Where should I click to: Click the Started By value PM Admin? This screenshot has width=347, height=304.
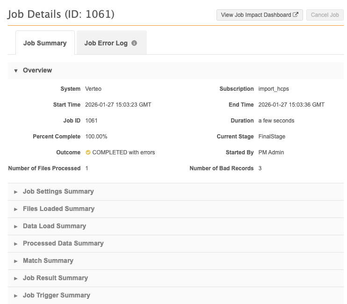(x=271, y=152)
